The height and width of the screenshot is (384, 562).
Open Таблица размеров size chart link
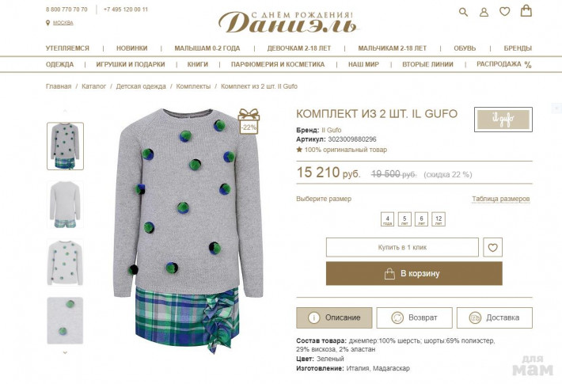[x=501, y=199]
